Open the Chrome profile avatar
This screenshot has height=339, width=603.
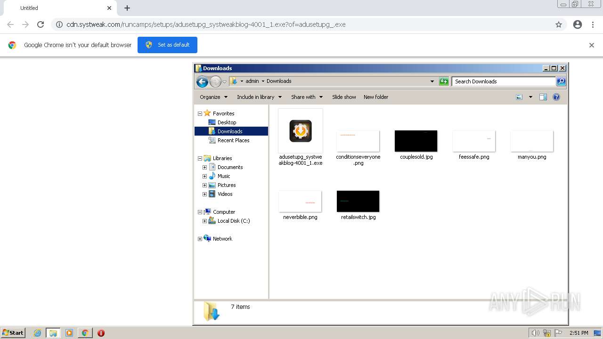(x=578, y=24)
